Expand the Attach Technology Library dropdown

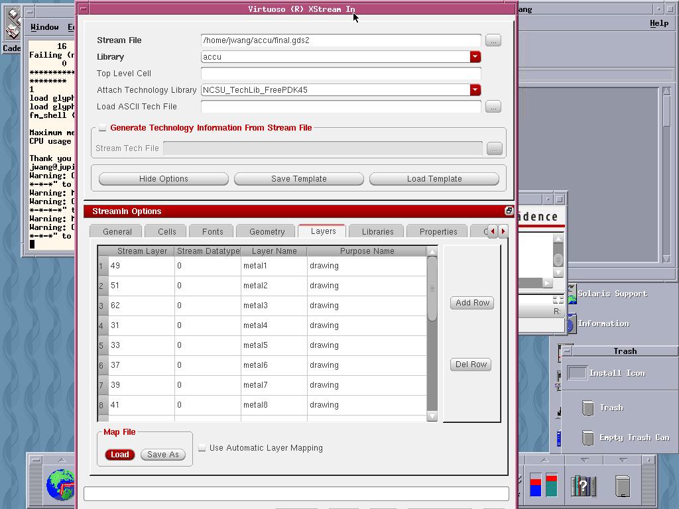(x=475, y=90)
